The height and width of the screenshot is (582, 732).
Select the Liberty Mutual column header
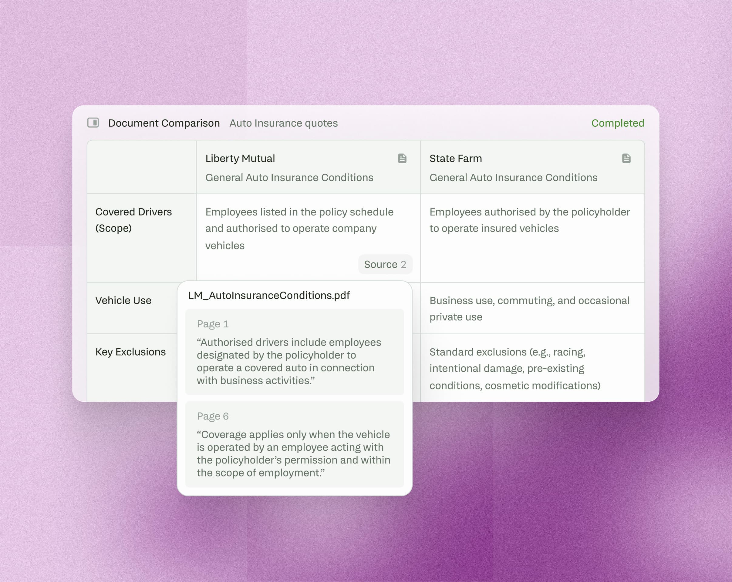coord(240,159)
